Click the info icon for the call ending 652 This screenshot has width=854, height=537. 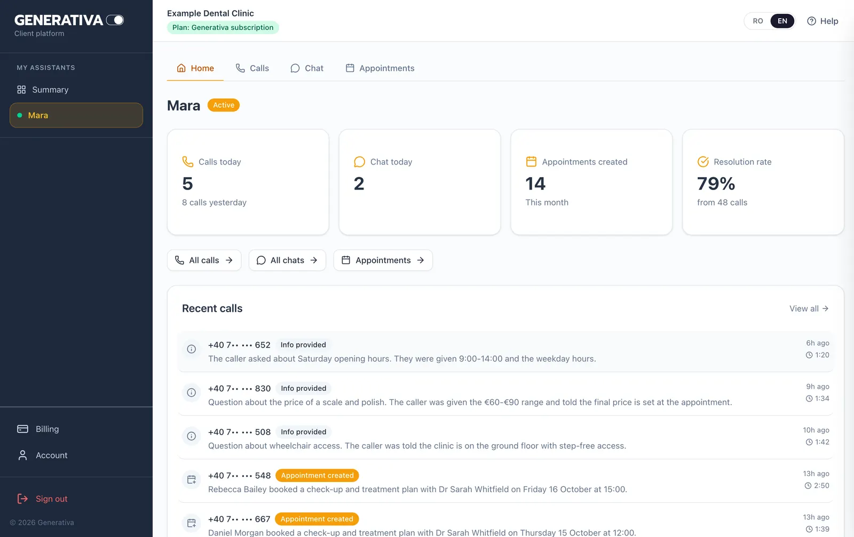click(192, 349)
